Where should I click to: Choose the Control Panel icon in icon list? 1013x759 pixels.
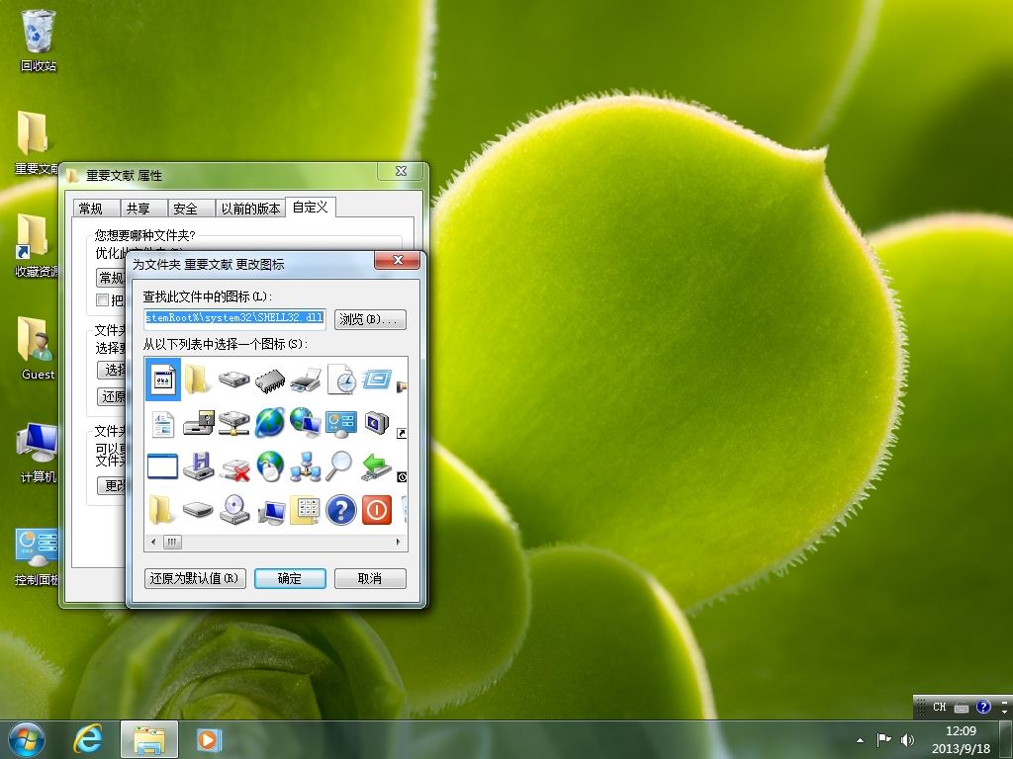(x=341, y=423)
